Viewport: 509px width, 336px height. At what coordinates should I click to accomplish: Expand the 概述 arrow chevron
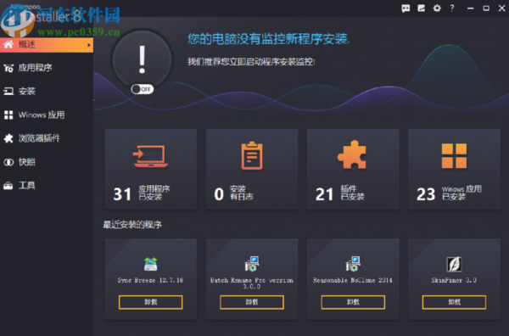[x=89, y=45]
